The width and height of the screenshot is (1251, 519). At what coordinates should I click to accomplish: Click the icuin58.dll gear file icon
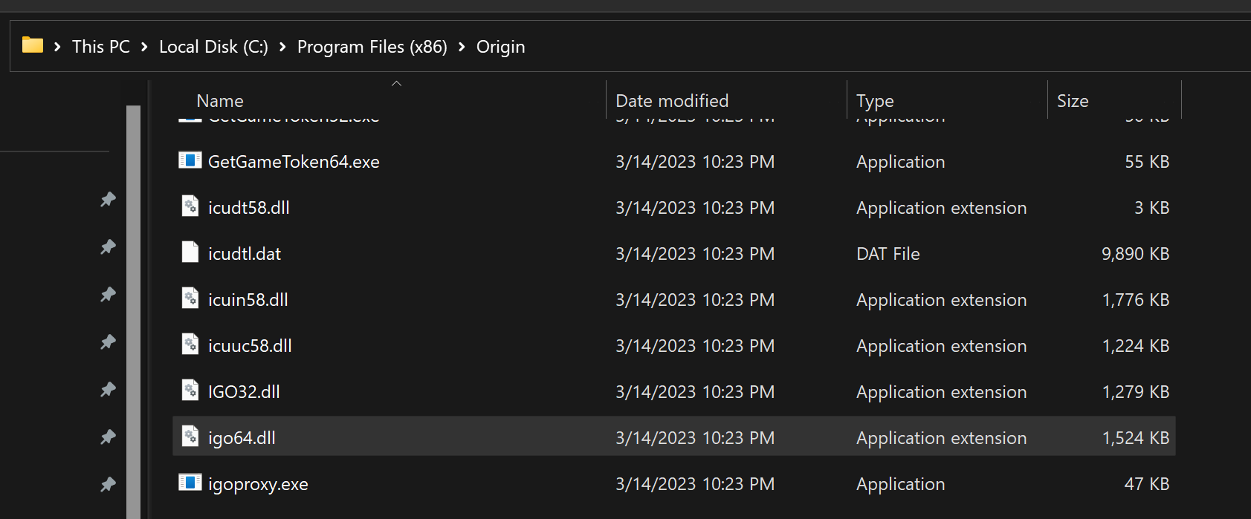[190, 298]
